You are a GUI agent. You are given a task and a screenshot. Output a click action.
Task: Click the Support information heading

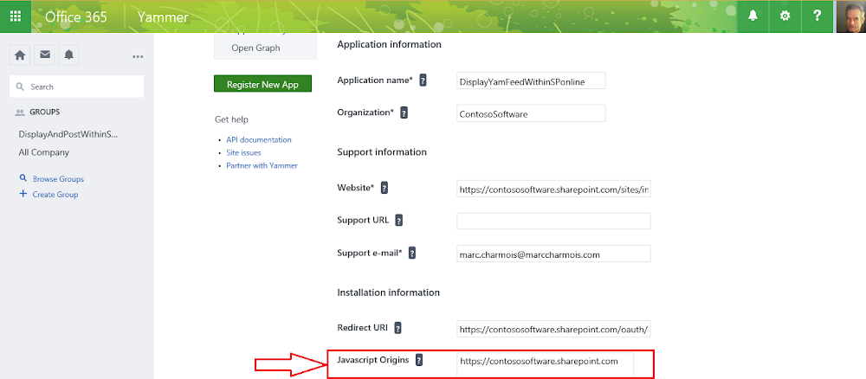click(382, 151)
